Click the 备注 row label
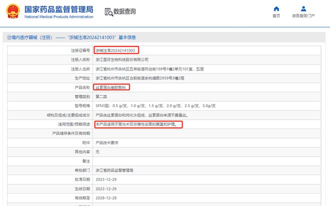This screenshot has width=330, height=206. (x=86, y=161)
